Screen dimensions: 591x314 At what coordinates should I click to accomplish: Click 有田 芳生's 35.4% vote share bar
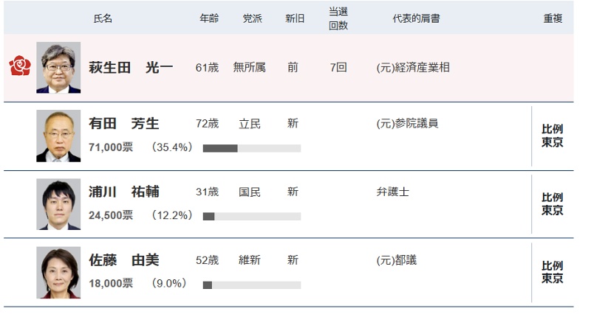tap(251, 148)
